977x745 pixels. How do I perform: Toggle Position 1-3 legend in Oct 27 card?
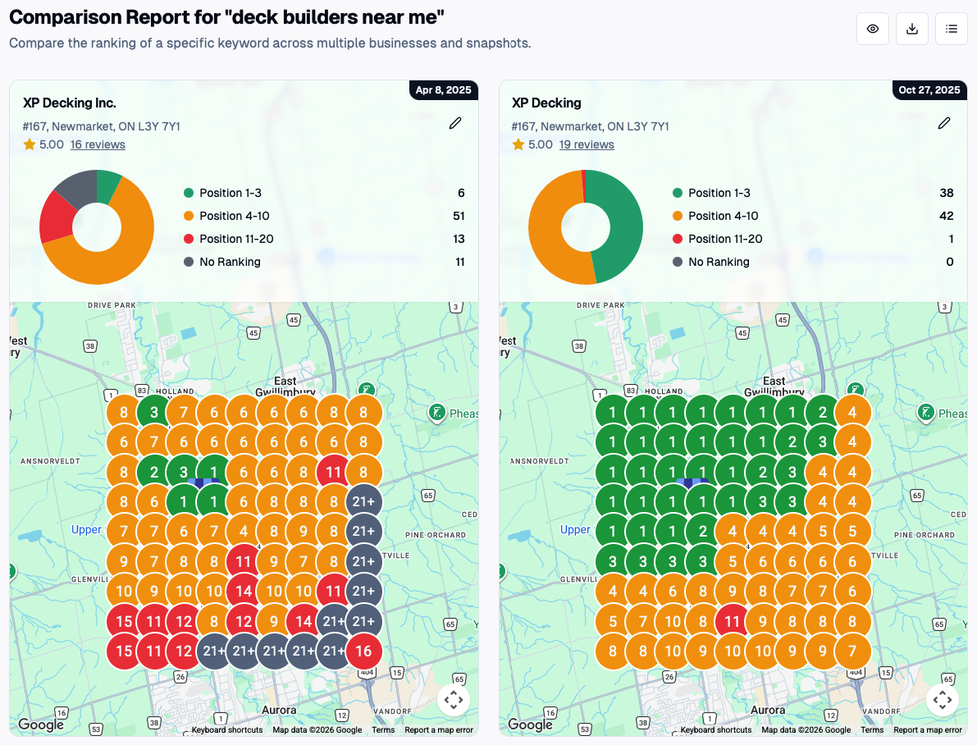711,194
